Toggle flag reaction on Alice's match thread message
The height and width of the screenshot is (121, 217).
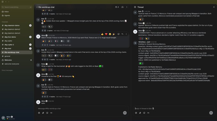(x=56, y=41)
